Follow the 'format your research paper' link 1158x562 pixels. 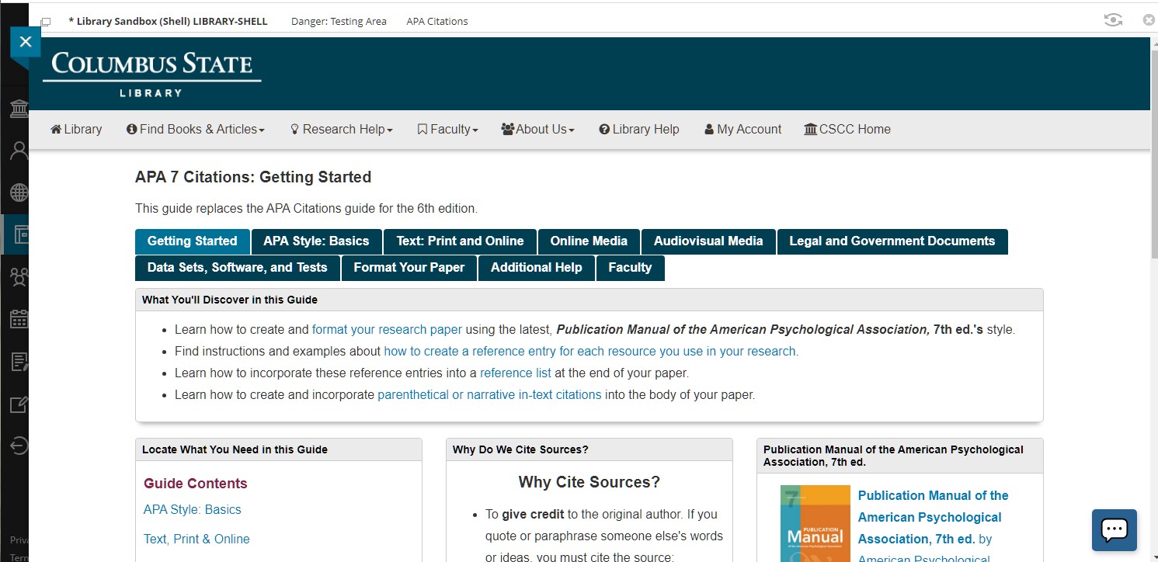pyautogui.click(x=387, y=329)
